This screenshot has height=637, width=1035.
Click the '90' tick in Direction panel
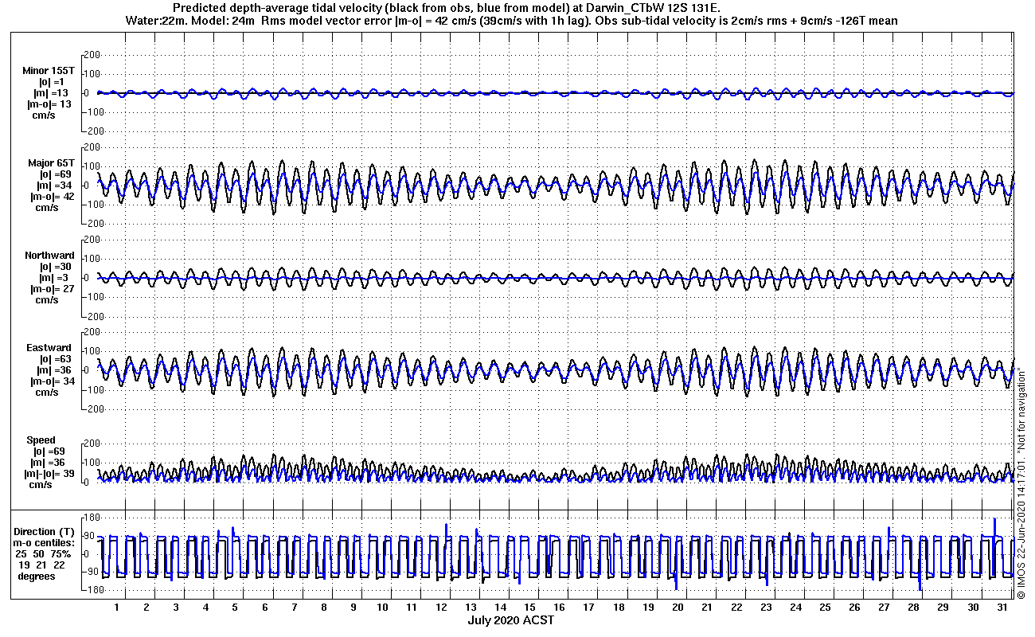click(x=92, y=536)
